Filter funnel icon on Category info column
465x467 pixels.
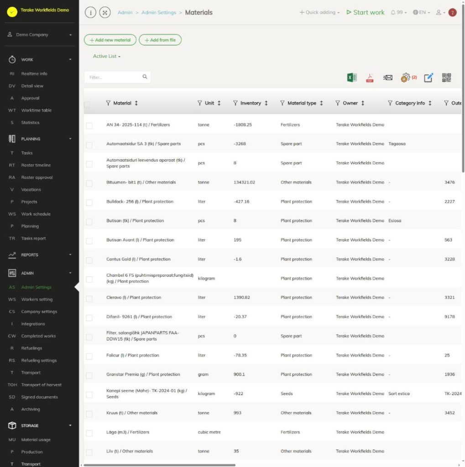390,103
